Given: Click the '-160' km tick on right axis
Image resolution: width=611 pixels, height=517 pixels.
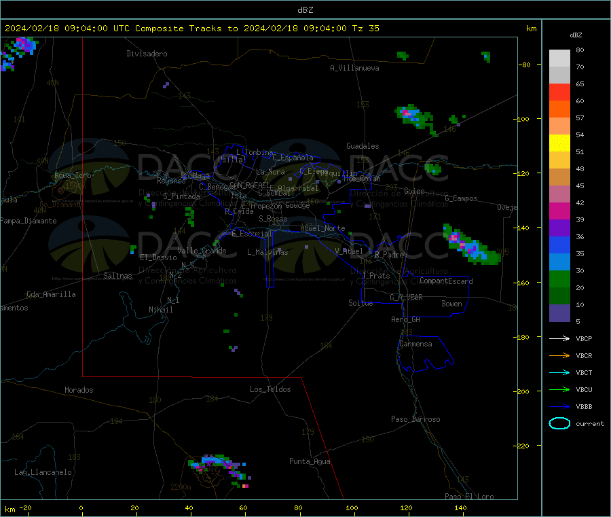Looking at the screenshot, I should pos(523,283).
